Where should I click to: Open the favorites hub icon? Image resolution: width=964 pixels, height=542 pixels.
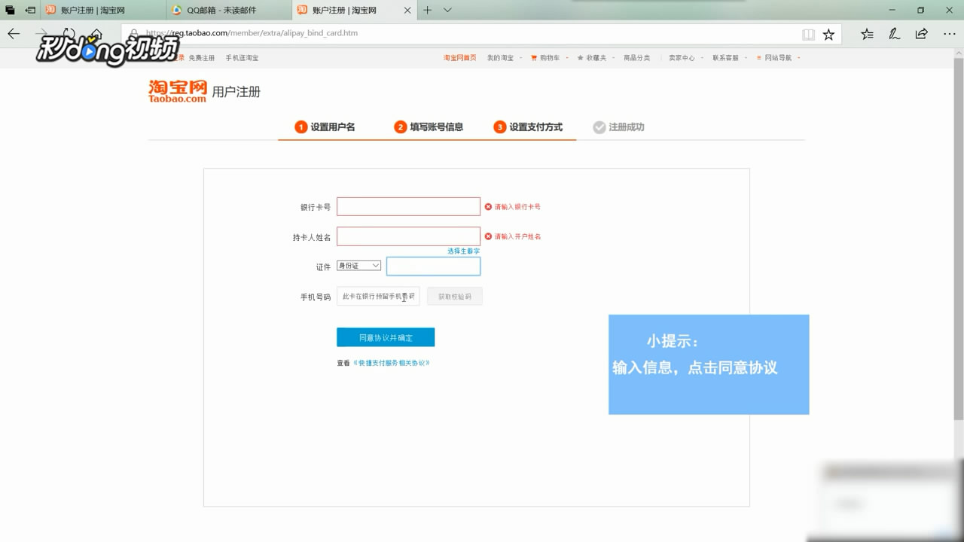pos(868,34)
